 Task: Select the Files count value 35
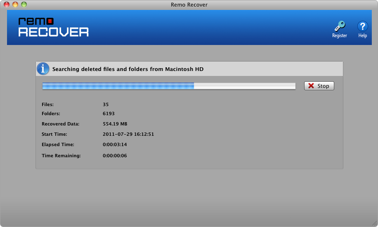[x=106, y=104]
